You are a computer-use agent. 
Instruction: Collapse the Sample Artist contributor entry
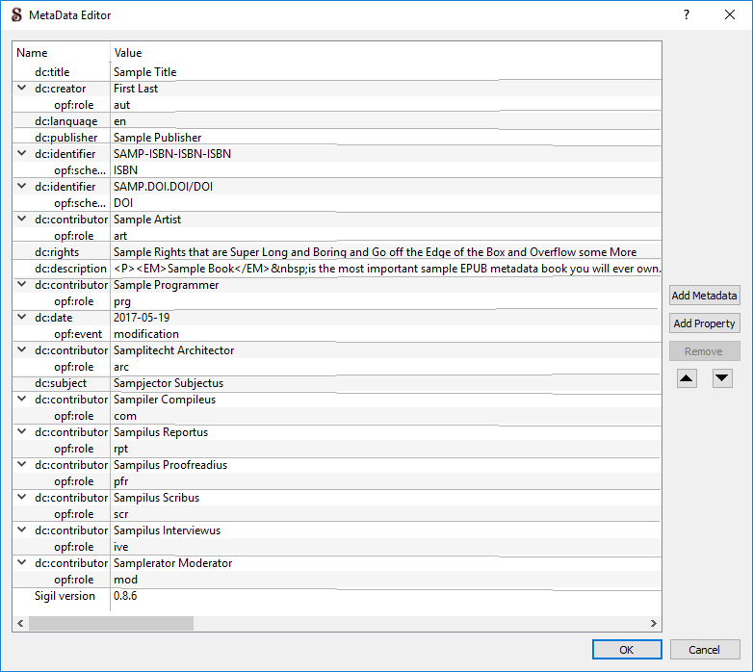pos(21,220)
